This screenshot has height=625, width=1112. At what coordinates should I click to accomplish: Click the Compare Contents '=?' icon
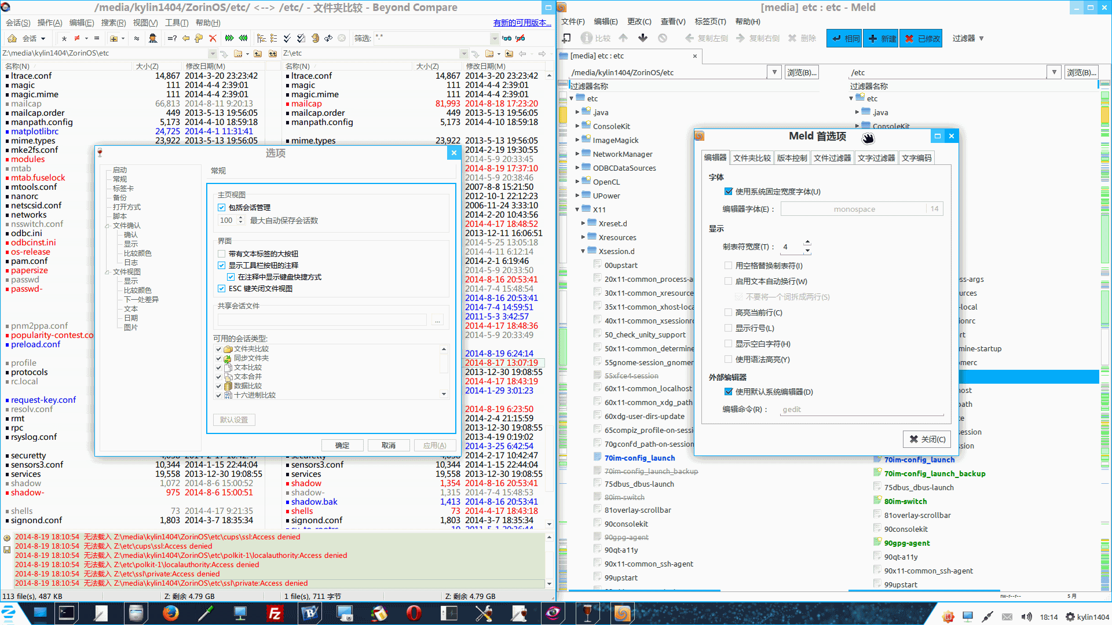point(172,38)
